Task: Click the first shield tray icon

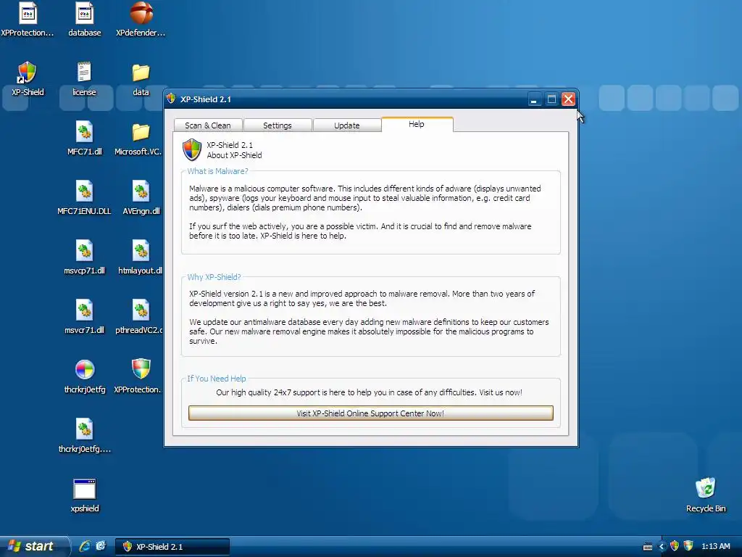Action: pyautogui.click(x=675, y=546)
